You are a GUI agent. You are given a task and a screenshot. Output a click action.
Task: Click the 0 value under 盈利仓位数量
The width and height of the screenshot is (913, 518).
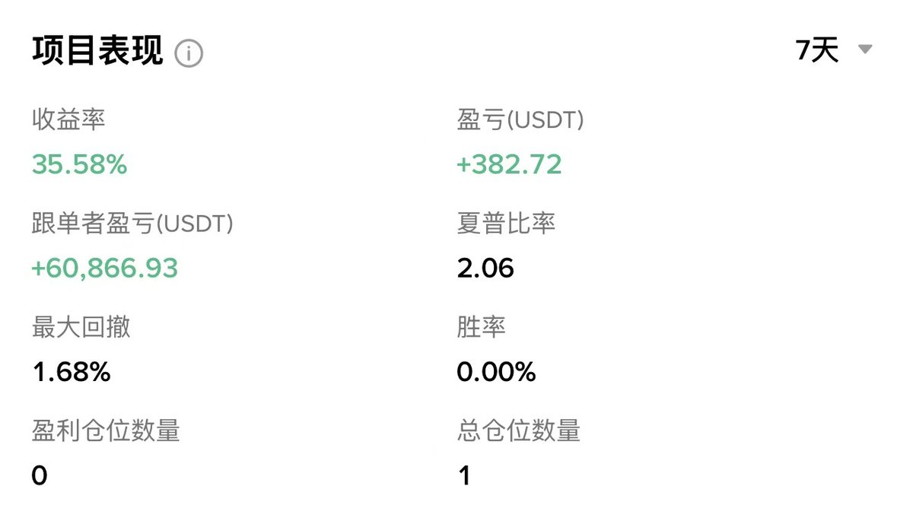[40, 476]
